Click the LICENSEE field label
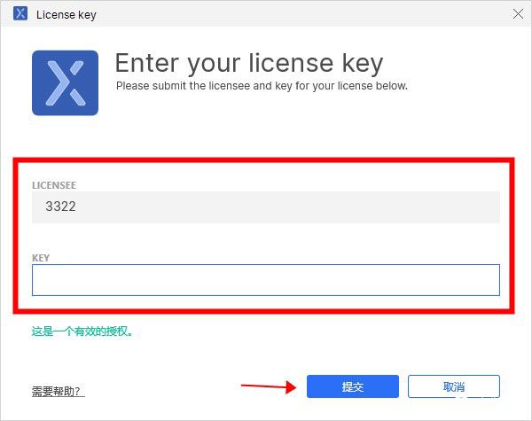 (x=54, y=185)
